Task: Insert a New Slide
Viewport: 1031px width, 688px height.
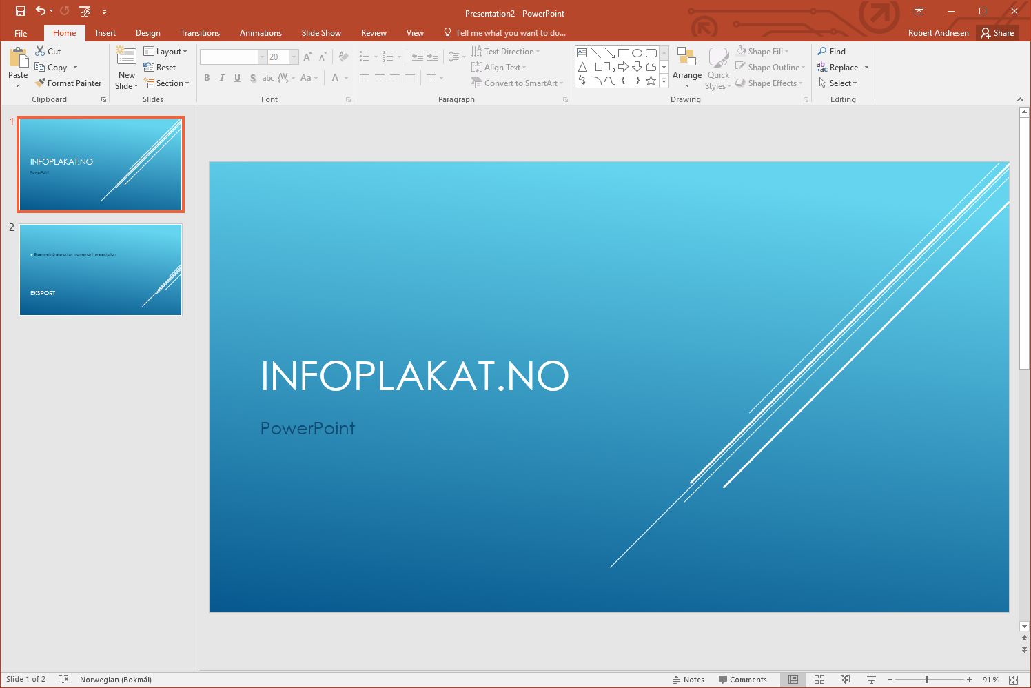Action: tap(126, 58)
